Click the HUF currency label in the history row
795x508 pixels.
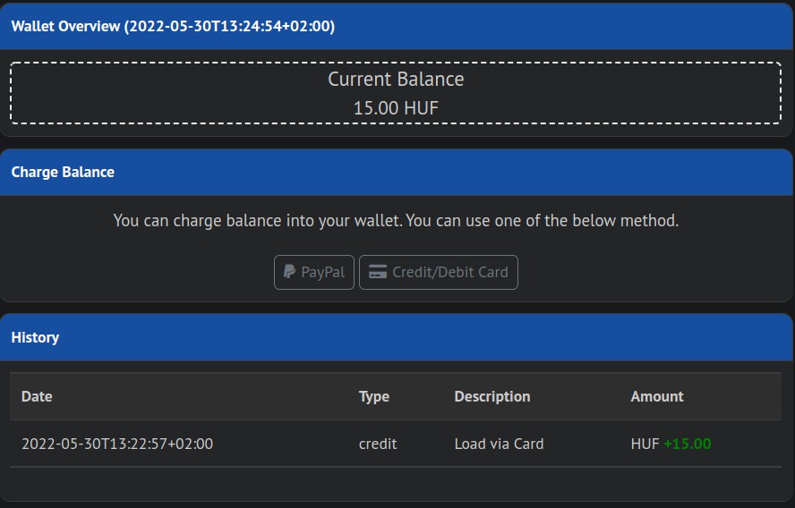coord(645,444)
